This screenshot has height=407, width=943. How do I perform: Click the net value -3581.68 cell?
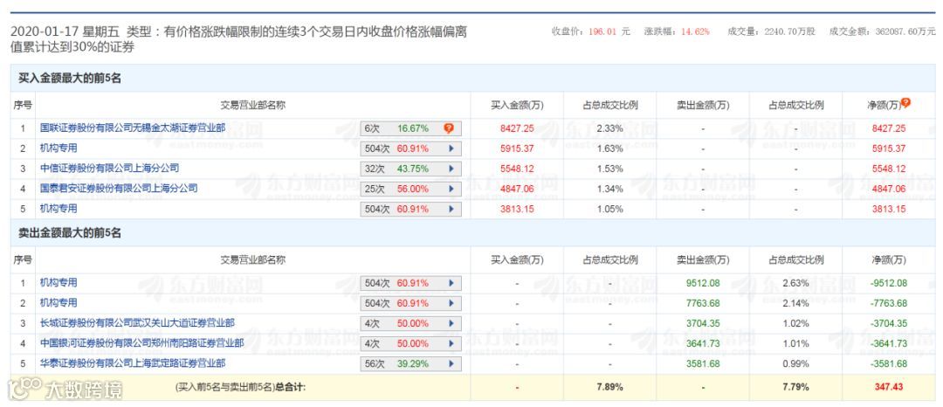888,363
